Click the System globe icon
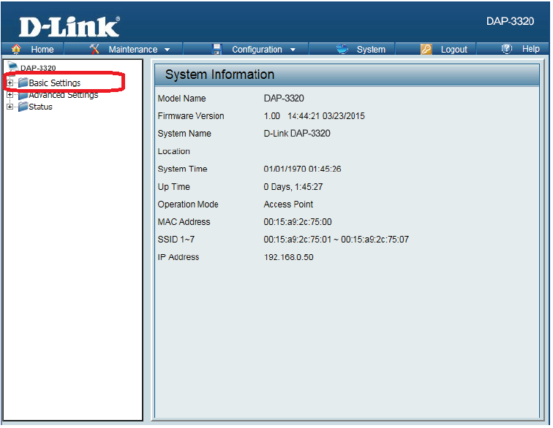Screen dimensions: 553x428 click(342, 49)
